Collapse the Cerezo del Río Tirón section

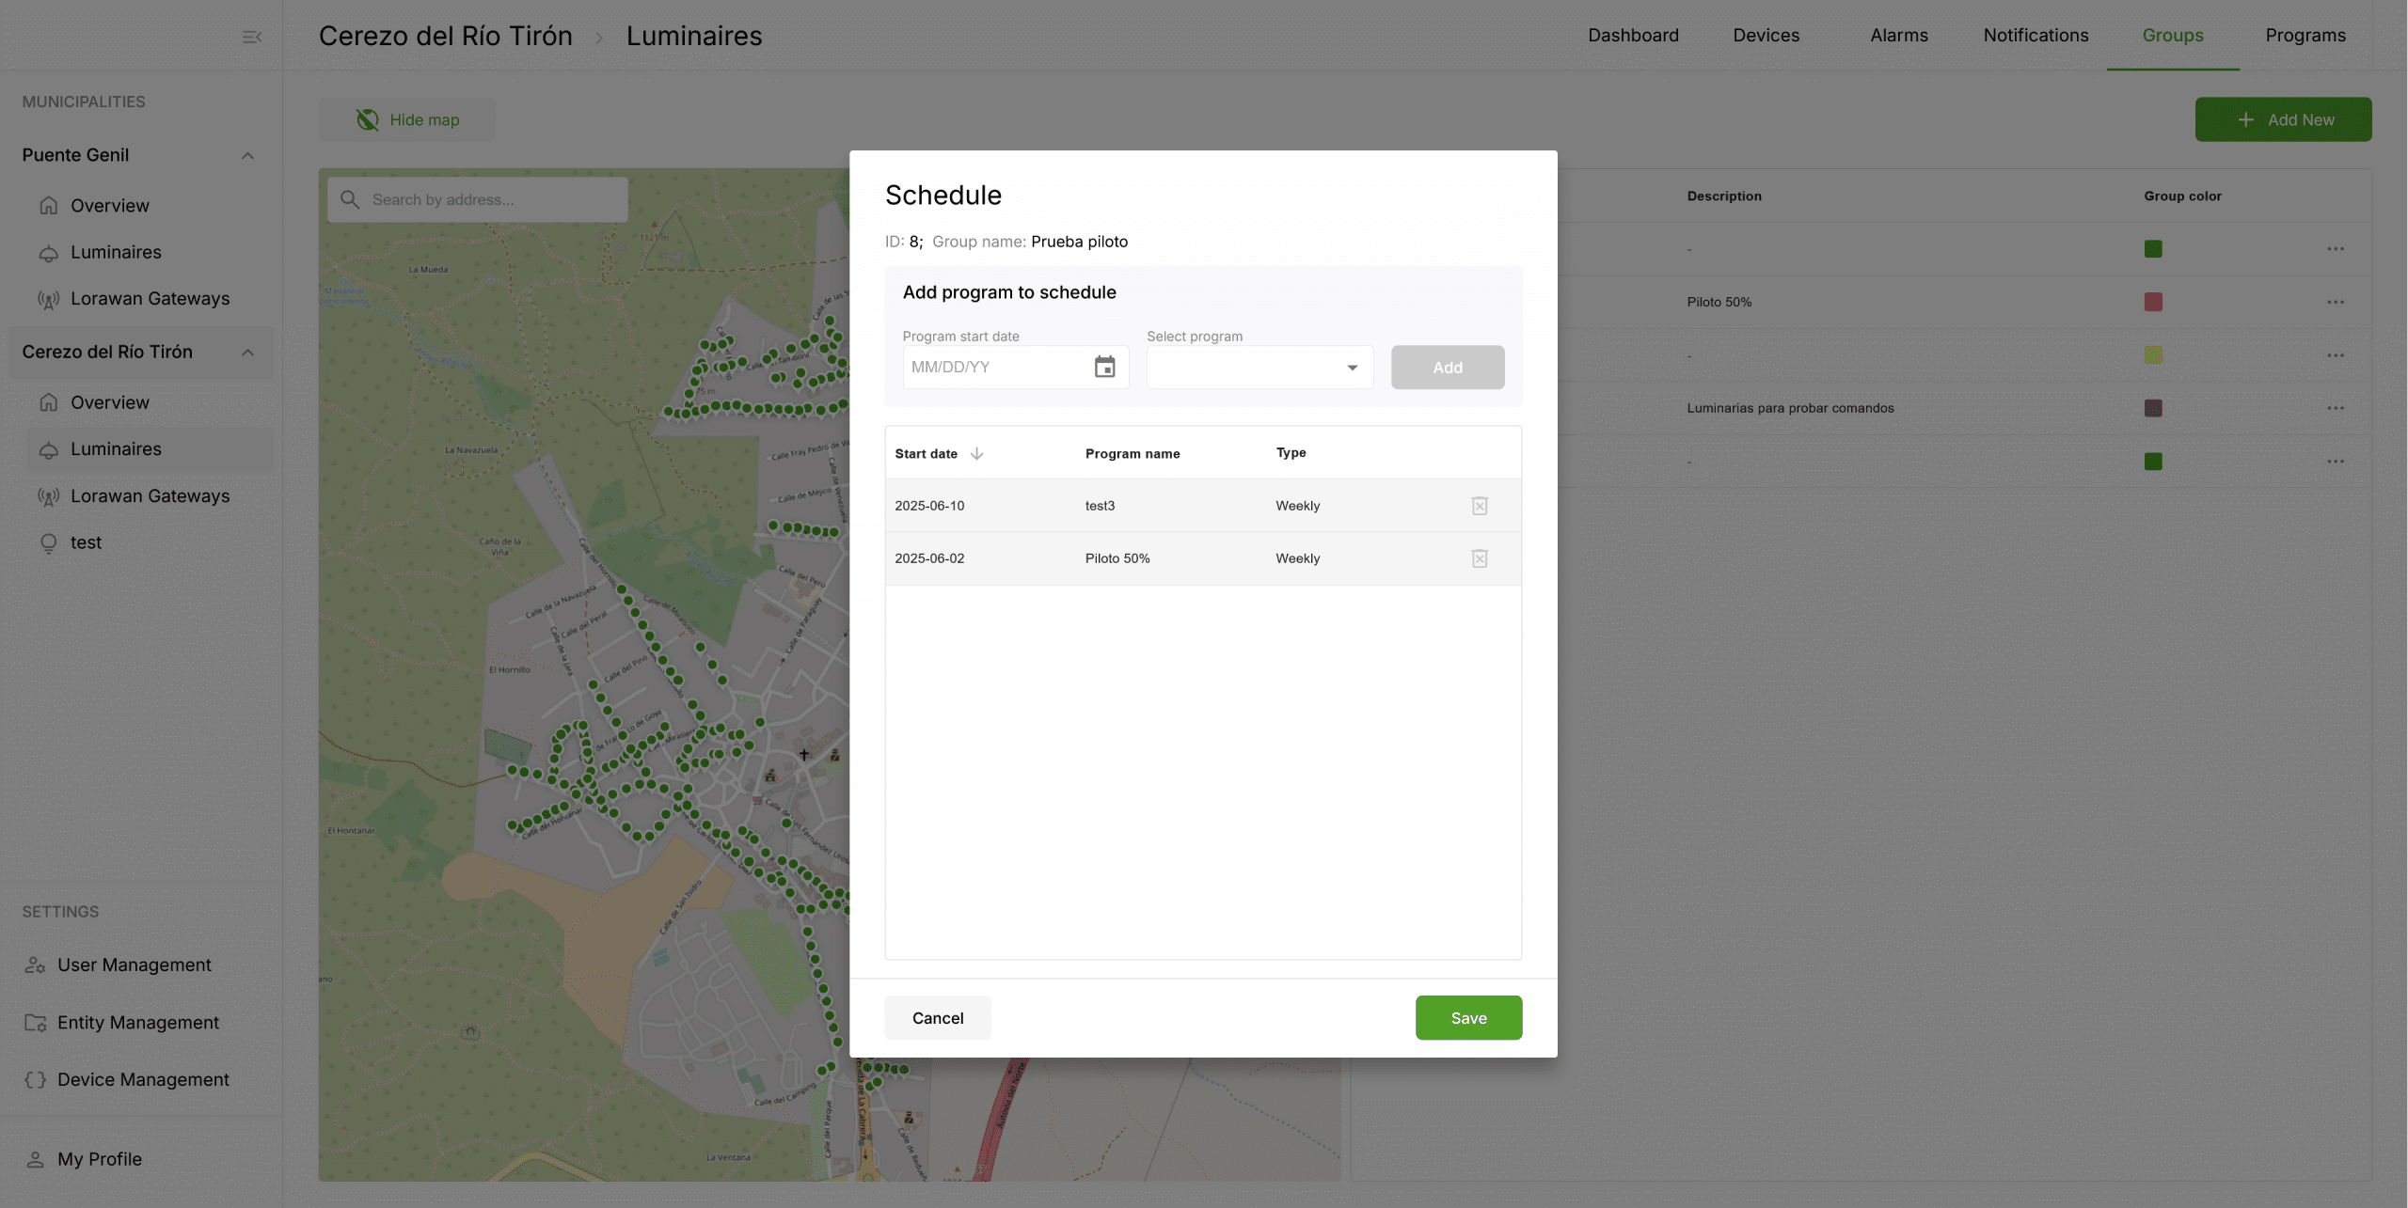coord(247,353)
